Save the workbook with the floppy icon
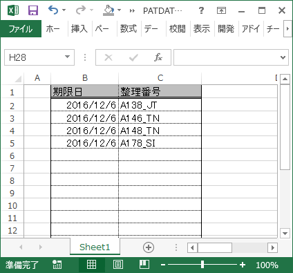This screenshot has width=293, height=273. click(33, 10)
